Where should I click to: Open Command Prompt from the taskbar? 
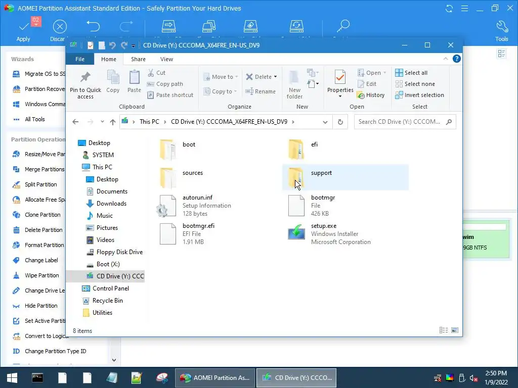click(37, 378)
